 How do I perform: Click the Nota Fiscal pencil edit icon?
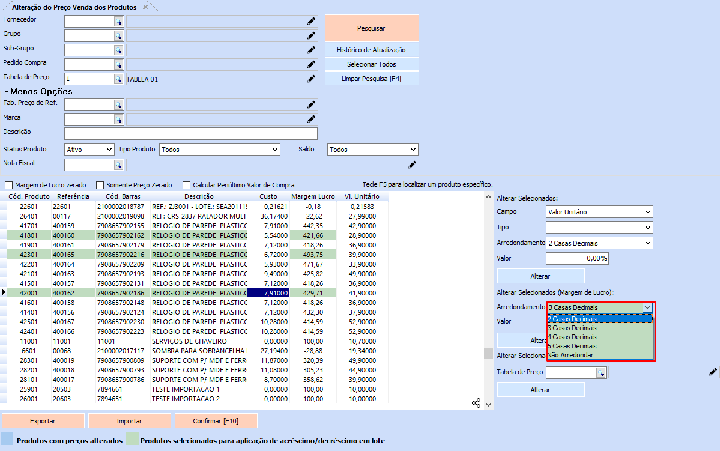pyautogui.click(x=412, y=165)
